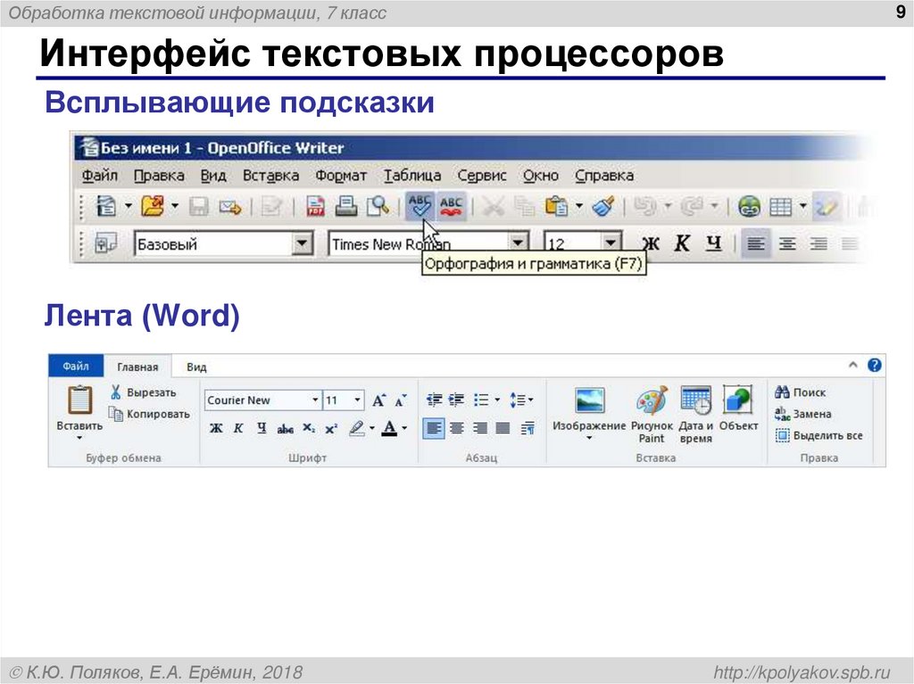
Task: Open the Courier New font combo box
Action: [262, 400]
